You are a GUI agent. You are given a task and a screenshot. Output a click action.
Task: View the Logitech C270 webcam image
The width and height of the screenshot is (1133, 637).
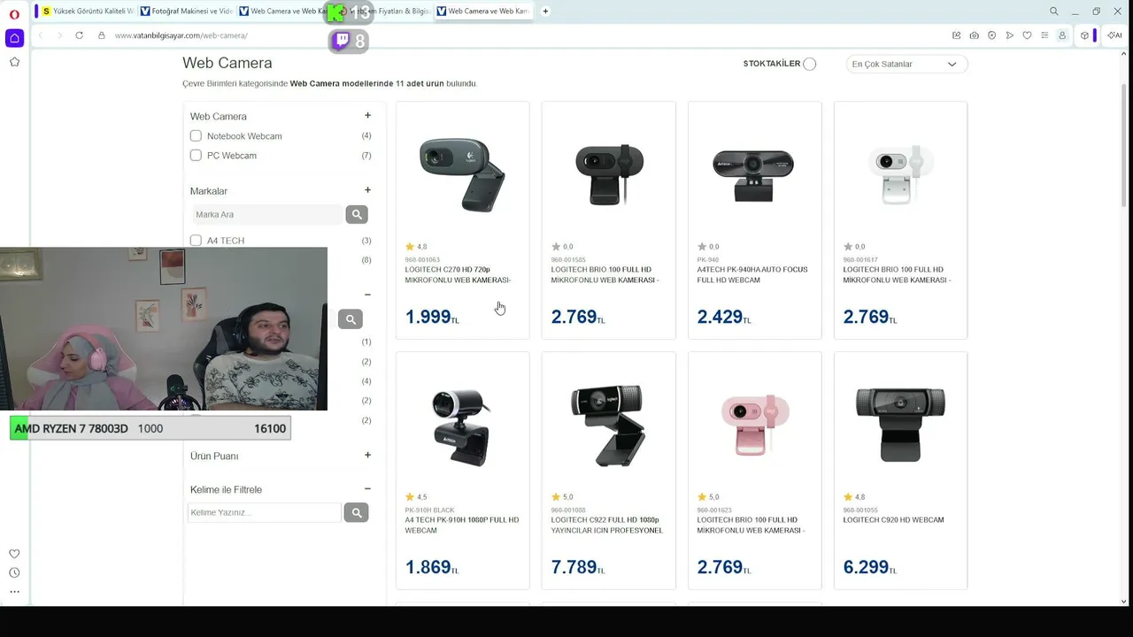click(462, 173)
